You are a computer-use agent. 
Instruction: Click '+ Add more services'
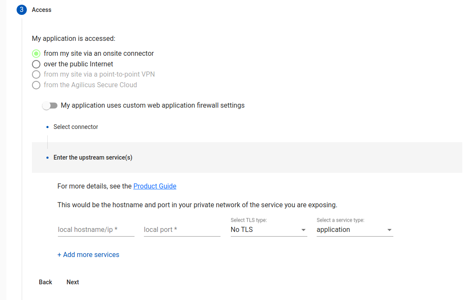point(89,254)
